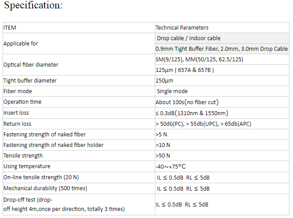Click the Drop cable / Indoor cable cell
Viewport: 293px width, 218px height.
pyautogui.click(x=188, y=38)
